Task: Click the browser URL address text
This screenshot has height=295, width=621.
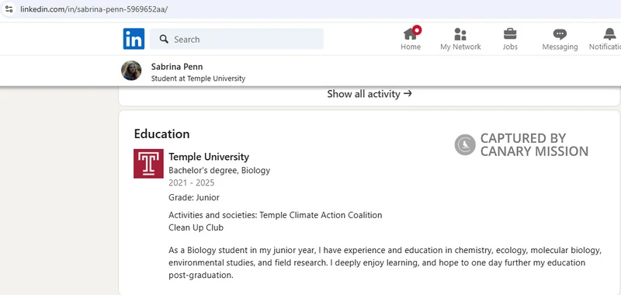Action: pos(94,9)
